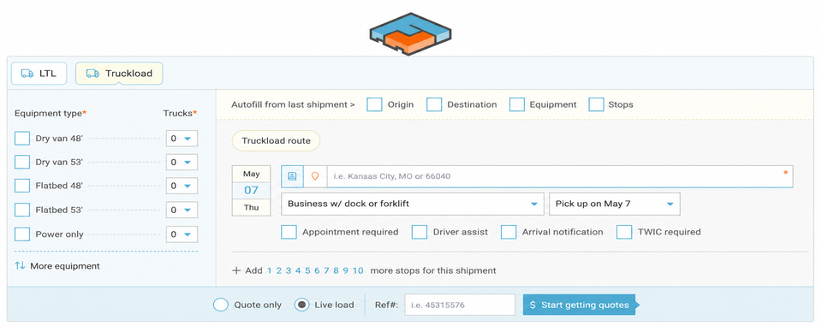The width and height of the screenshot is (822, 326).
Task: Check the Dry van 48' checkbox
Action: pyautogui.click(x=22, y=139)
